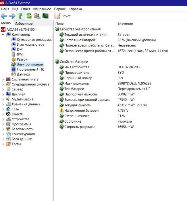Click the Мультимедиа speaker icon
The height and width of the screenshot is (201, 187).
8,99
